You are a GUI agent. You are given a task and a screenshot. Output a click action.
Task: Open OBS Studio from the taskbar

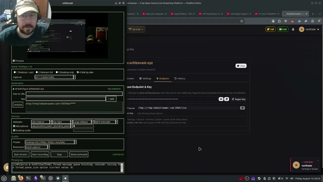(x=50, y=178)
